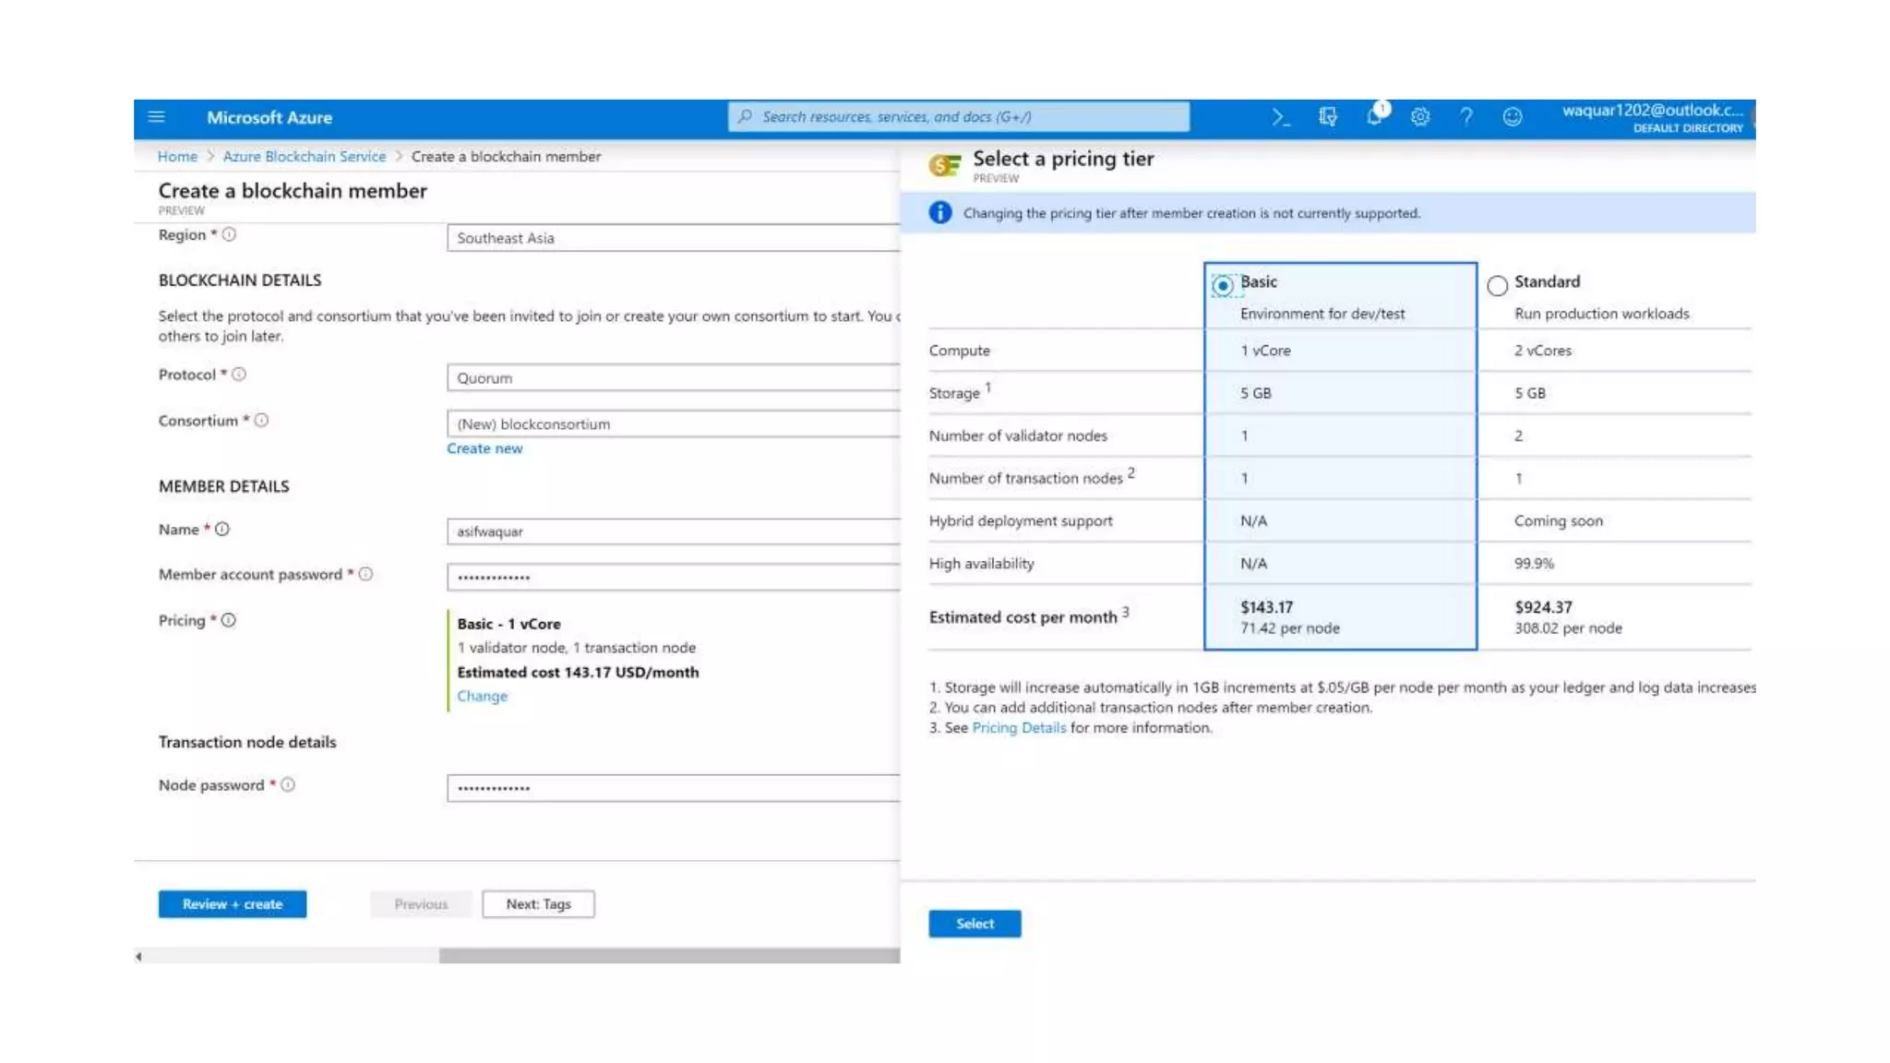The height and width of the screenshot is (1063, 1890).
Task: Click the Pricing Details link
Action: (x=1018, y=728)
